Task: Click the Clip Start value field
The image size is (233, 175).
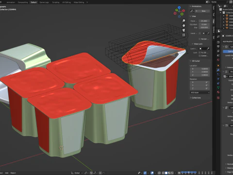Action: tap(204, 24)
